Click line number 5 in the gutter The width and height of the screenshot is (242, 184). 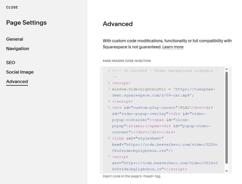(109, 107)
